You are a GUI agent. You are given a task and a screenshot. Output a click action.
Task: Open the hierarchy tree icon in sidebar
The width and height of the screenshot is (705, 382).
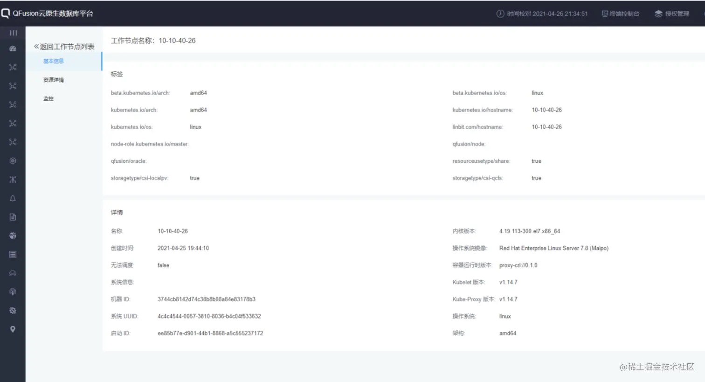[x=13, y=180]
